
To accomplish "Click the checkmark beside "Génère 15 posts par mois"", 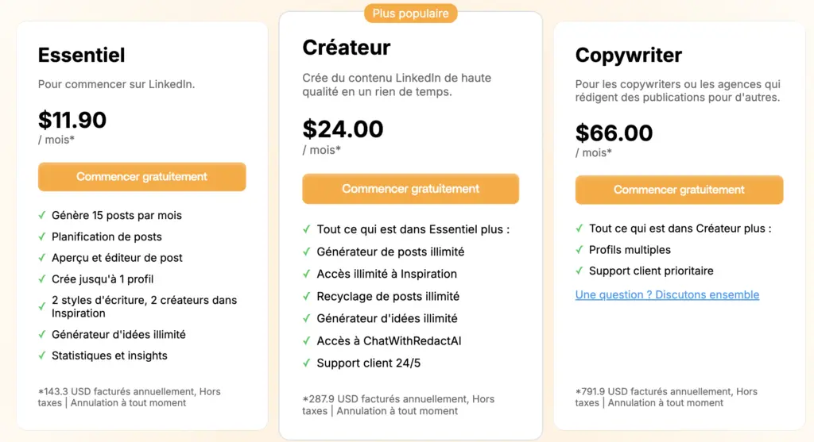I will click(42, 215).
